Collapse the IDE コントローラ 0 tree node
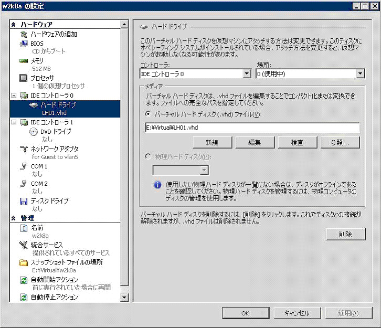The height and width of the screenshot is (328, 381). (14, 96)
